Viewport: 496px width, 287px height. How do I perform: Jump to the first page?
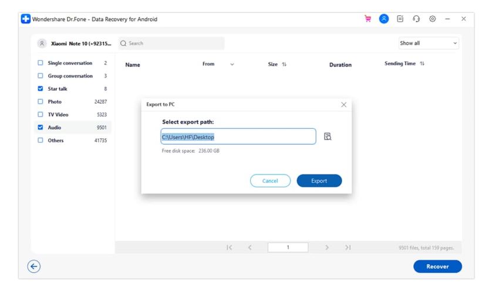230,248
